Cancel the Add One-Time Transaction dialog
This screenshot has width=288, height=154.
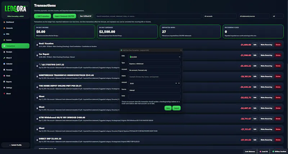pos(176,108)
